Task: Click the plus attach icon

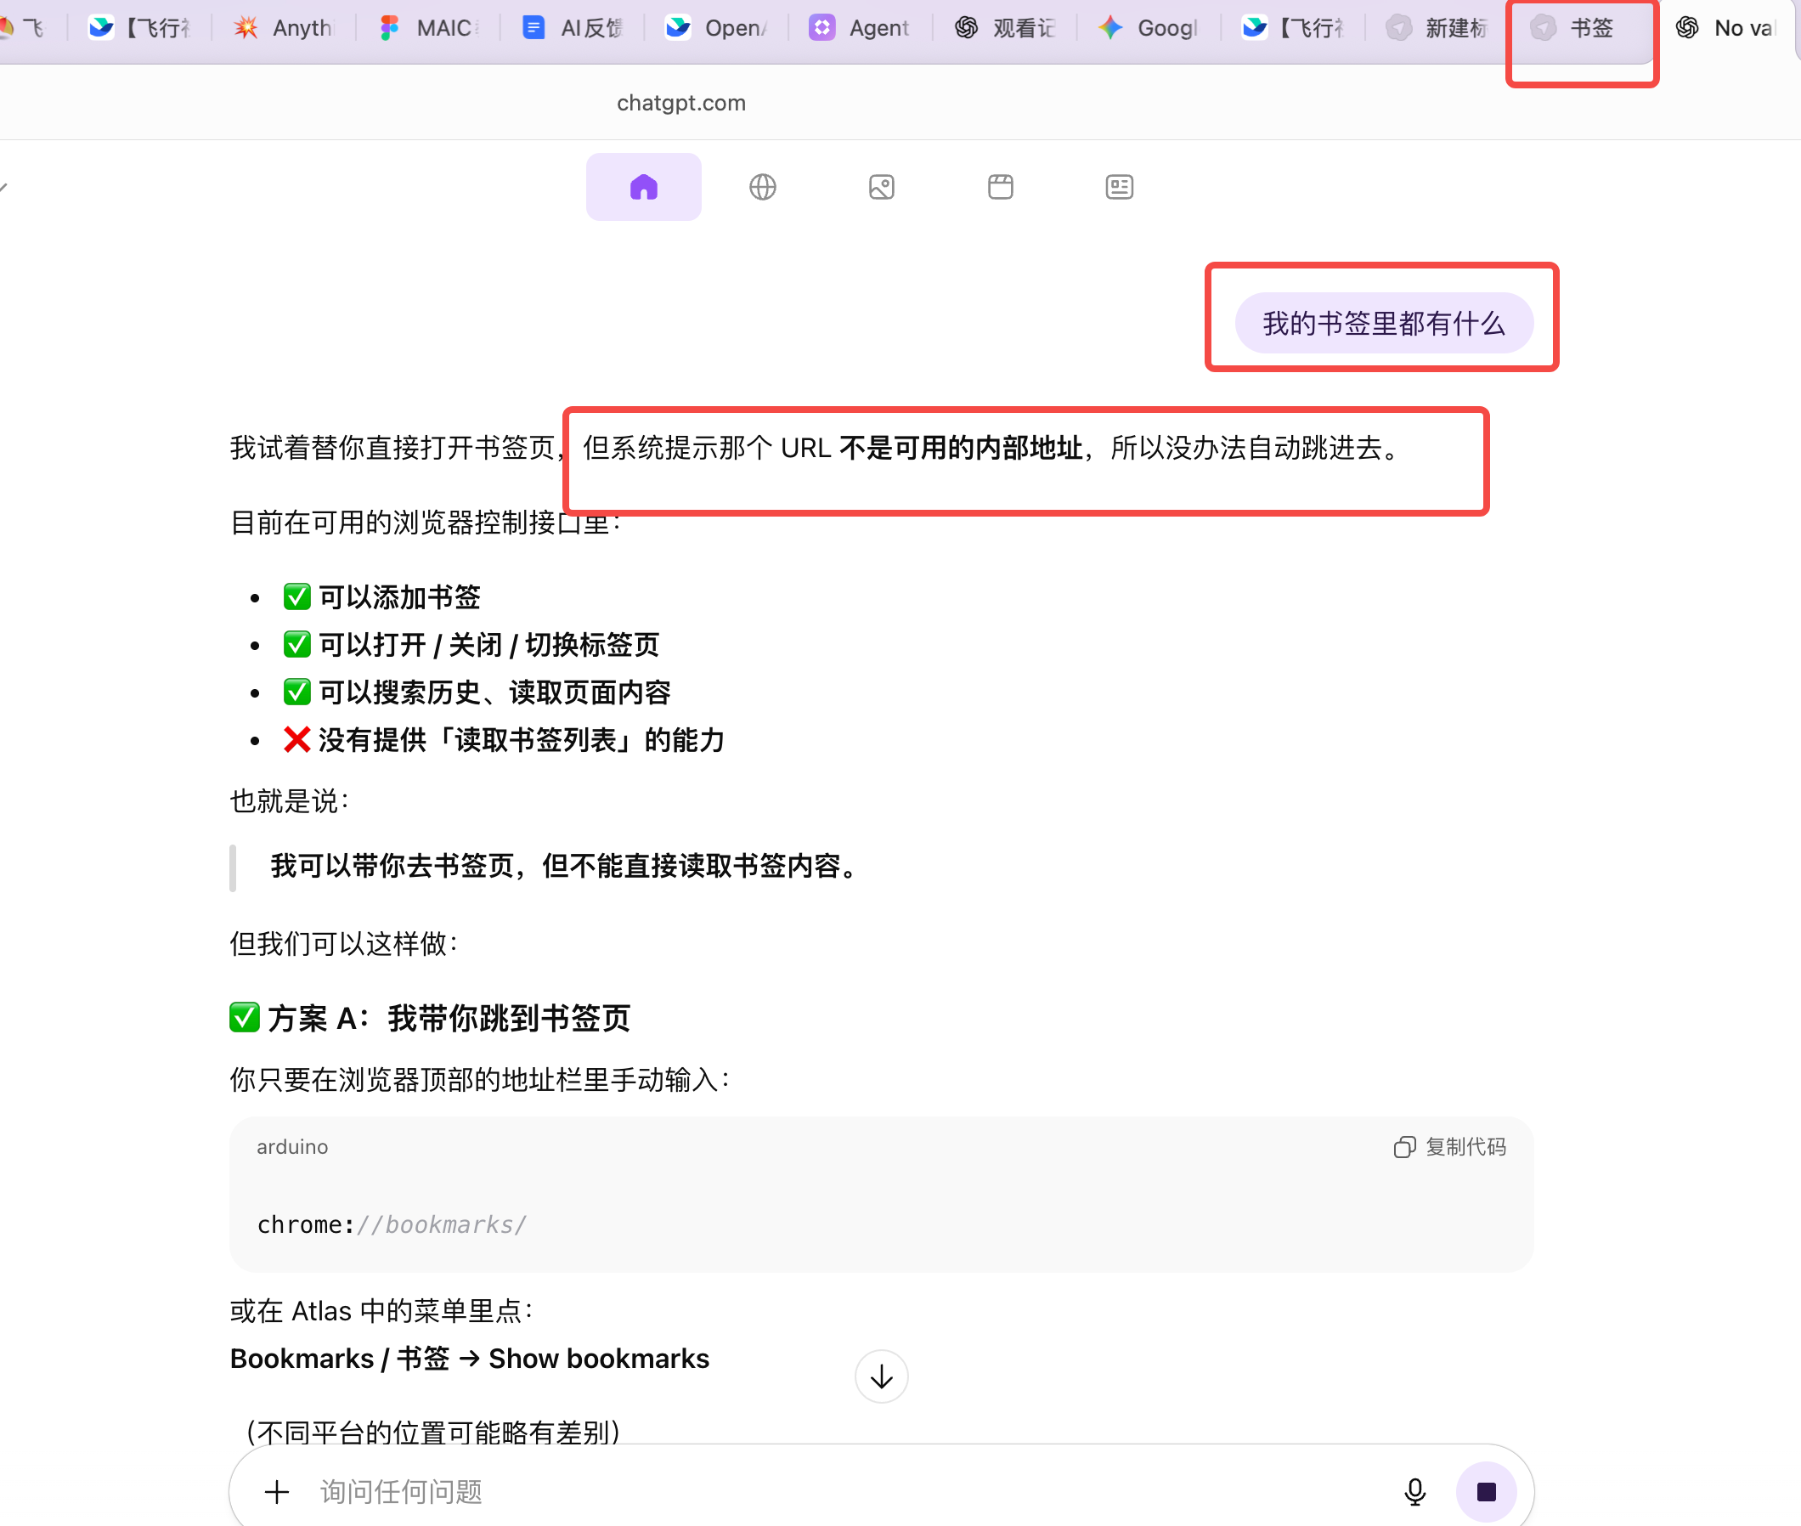Action: point(277,1491)
